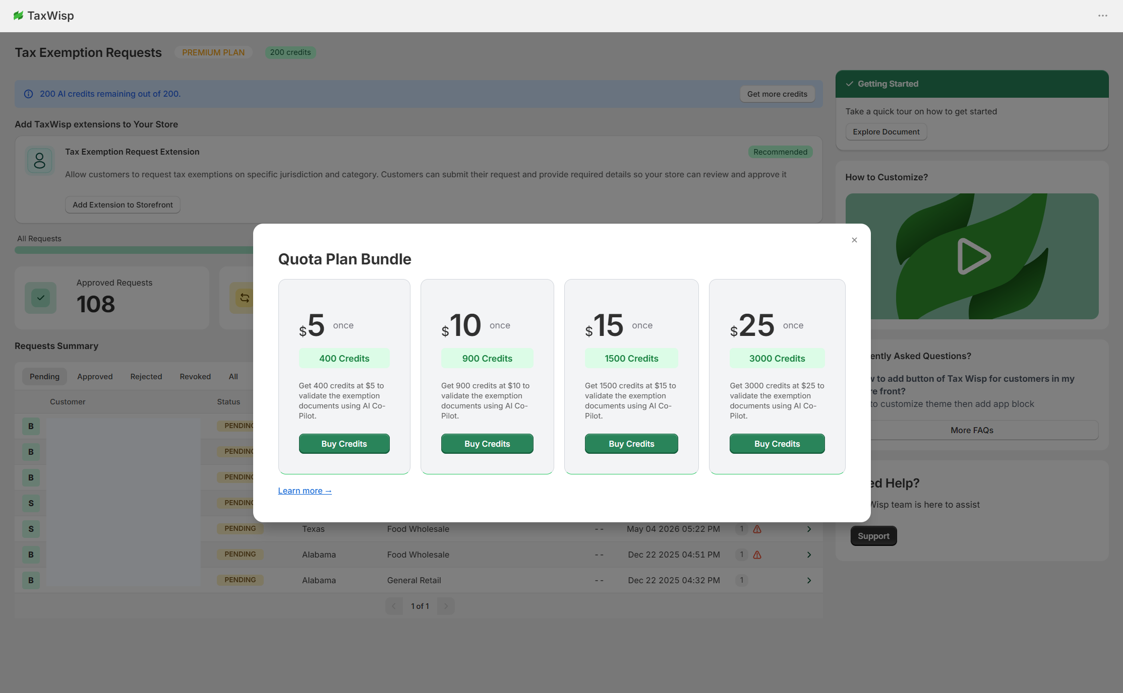This screenshot has height=693, width=1123.
Task: Click the B avatar in the Alabama Food Wholesale row
Action: 31,555
